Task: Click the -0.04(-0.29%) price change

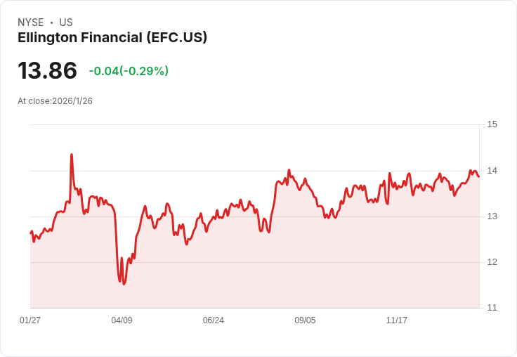Action: [129, 71]
